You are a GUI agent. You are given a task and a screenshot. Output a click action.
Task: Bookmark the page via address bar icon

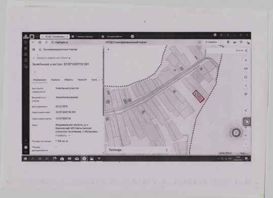200,42
